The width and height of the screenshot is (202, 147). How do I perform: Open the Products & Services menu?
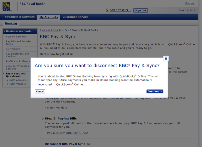point(20,17)
